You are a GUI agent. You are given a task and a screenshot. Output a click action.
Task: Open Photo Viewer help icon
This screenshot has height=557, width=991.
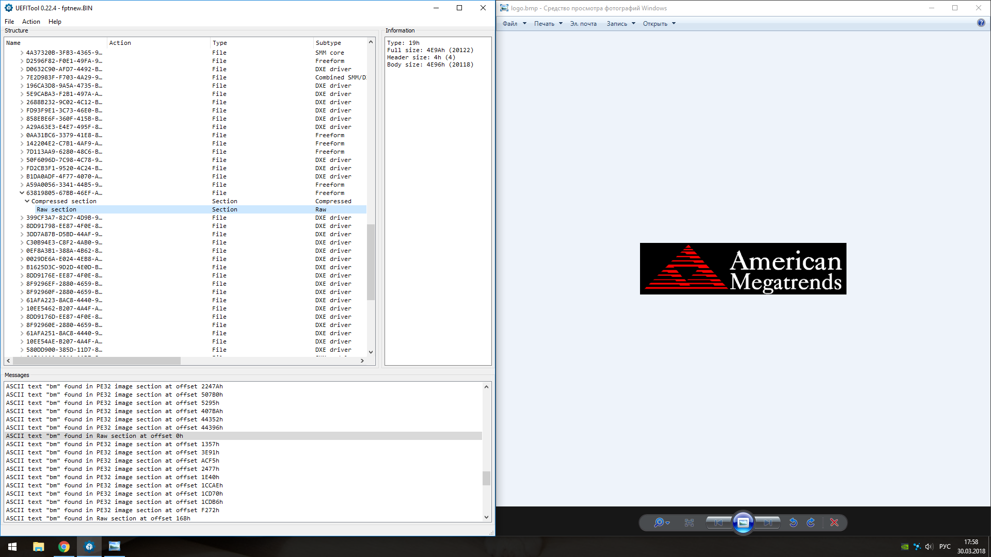[x=981, y=23]
